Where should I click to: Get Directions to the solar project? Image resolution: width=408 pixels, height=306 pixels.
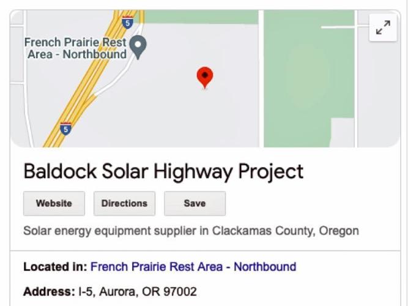click(x=124, y=203)
